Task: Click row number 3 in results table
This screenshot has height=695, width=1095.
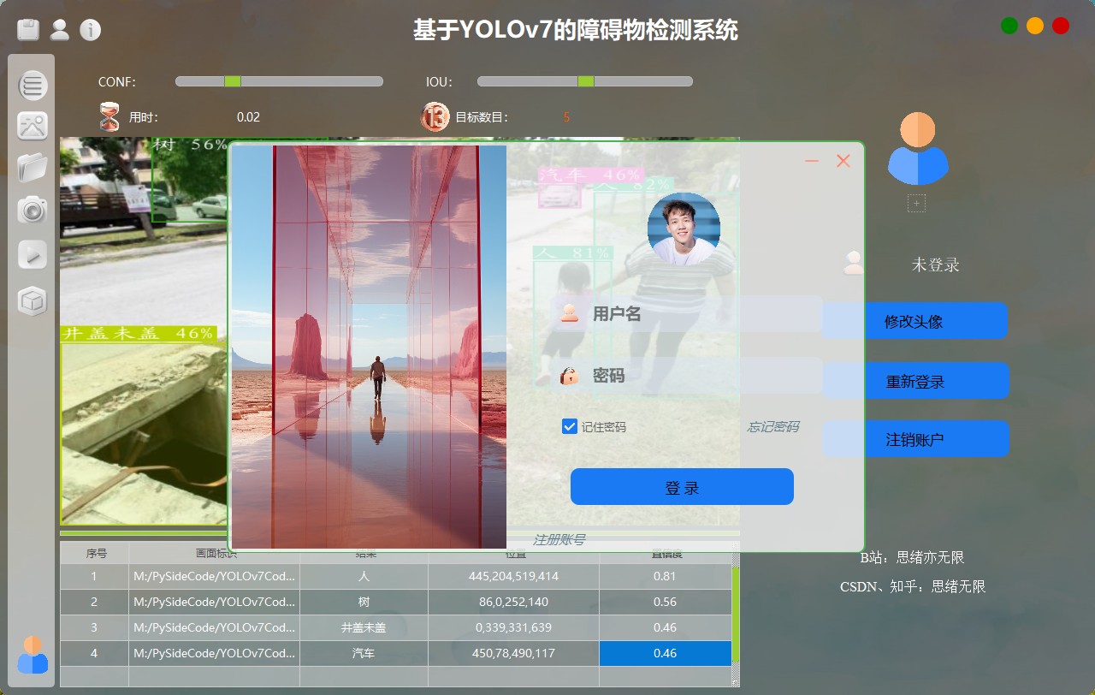Action: point(94,627)
